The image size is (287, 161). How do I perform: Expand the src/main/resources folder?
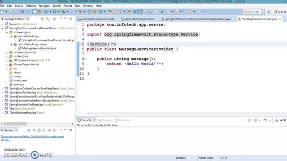tap(7, 52)
